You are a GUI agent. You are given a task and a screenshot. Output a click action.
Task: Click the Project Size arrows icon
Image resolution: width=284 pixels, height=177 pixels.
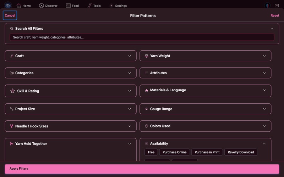point(12,109)
